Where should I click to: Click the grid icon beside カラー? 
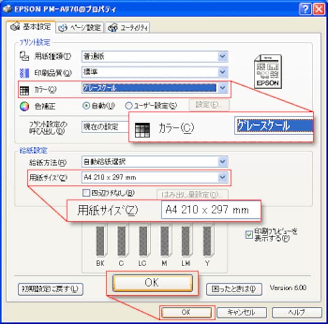click(x=24, y=90)
